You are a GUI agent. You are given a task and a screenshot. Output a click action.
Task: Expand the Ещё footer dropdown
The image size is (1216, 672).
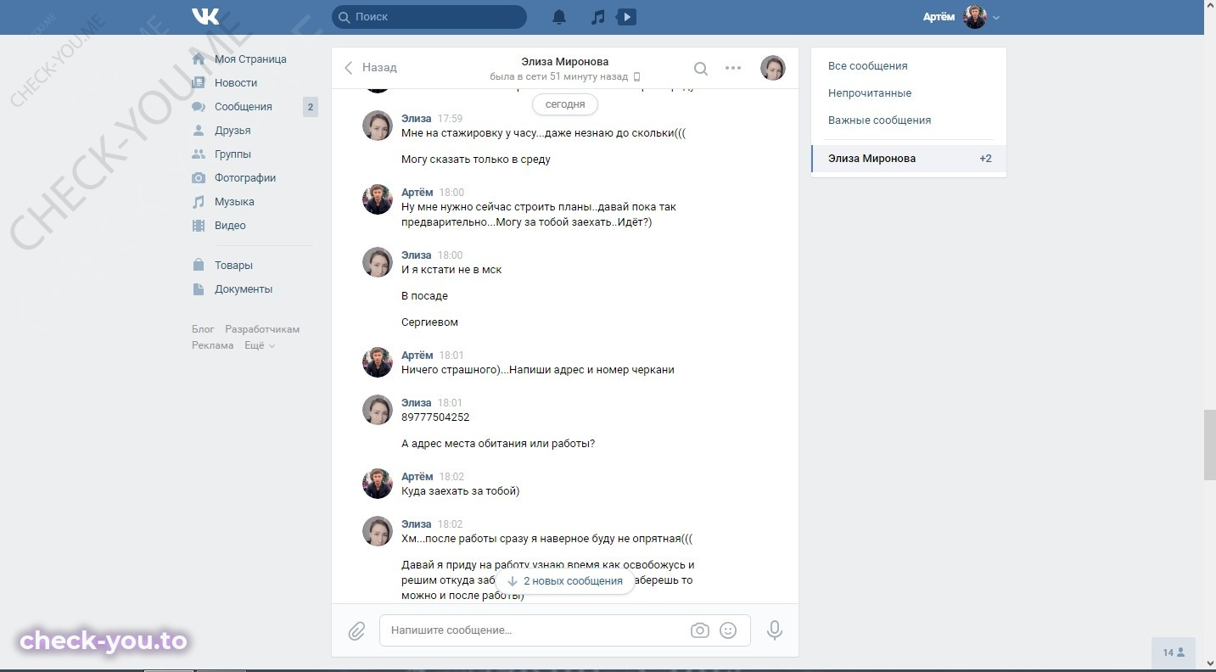[x=260, y=345]
